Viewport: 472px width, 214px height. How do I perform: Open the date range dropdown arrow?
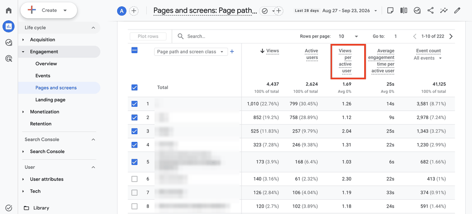376,11
